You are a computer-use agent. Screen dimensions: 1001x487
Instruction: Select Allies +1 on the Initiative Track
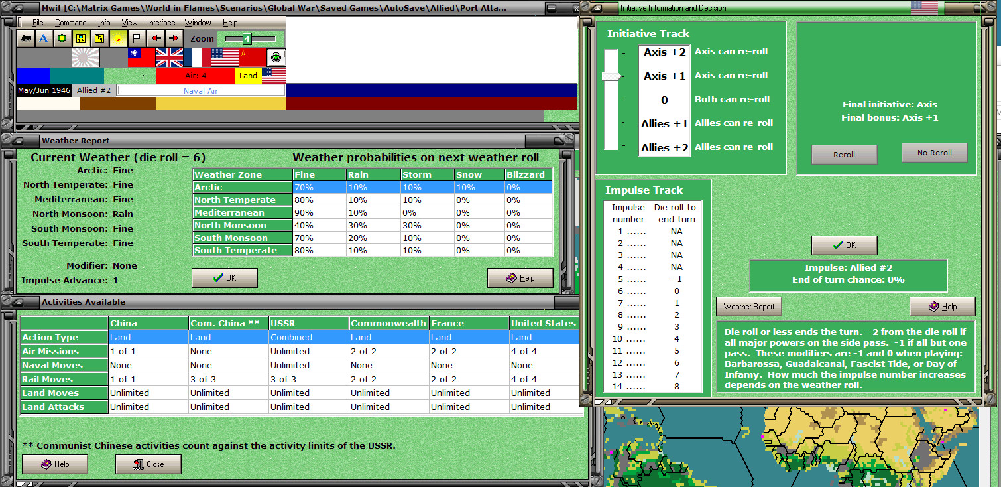pos(665,124)
